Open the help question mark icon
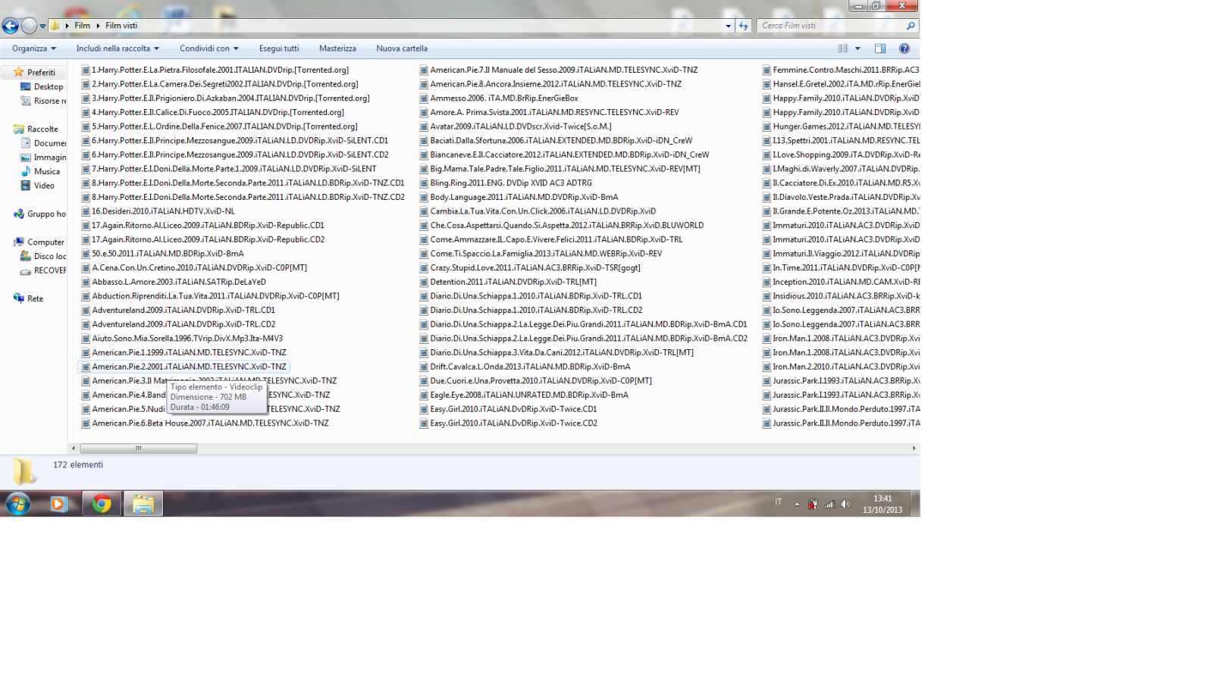The height and width of the screenshot is (681, 1213). pos(904,48)
